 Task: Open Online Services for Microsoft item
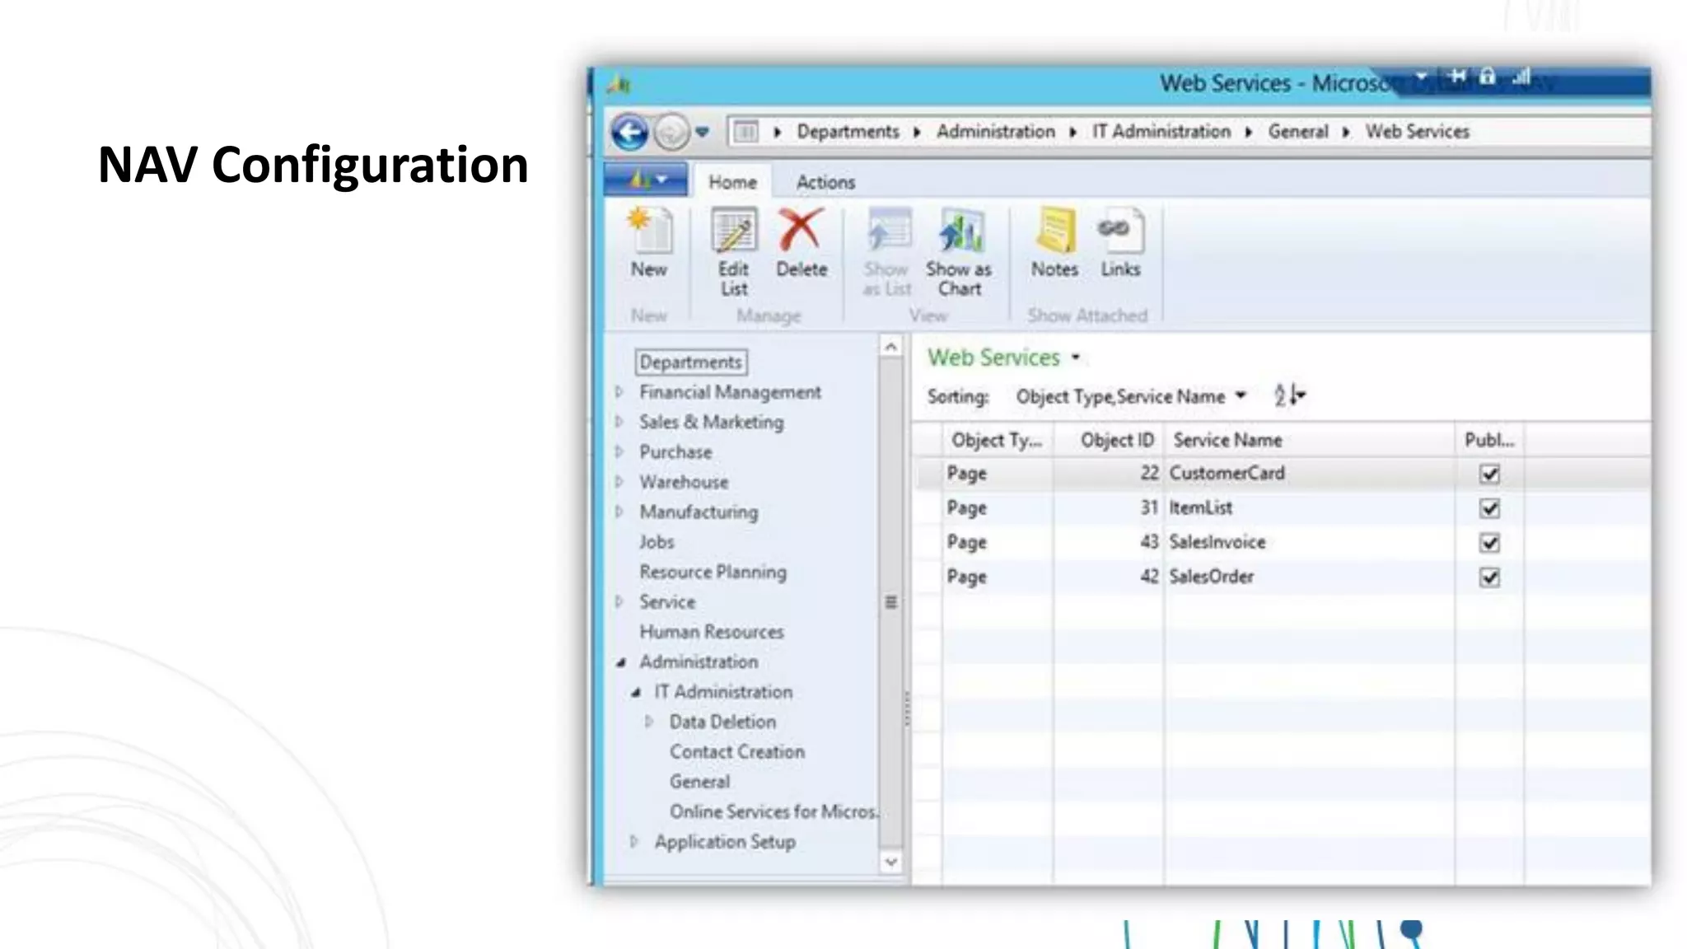[773, 812]
